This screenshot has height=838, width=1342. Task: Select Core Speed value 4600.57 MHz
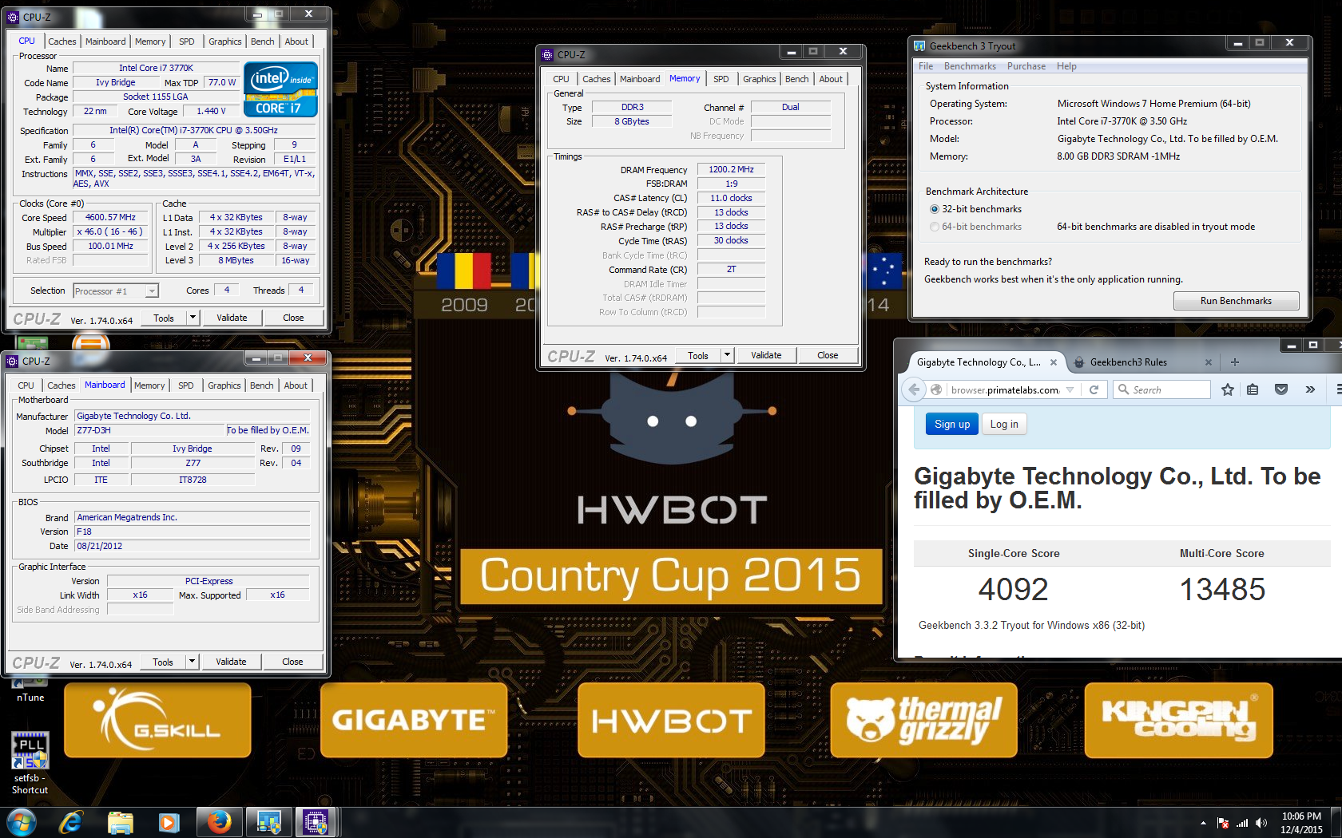[x=110, y=217]
